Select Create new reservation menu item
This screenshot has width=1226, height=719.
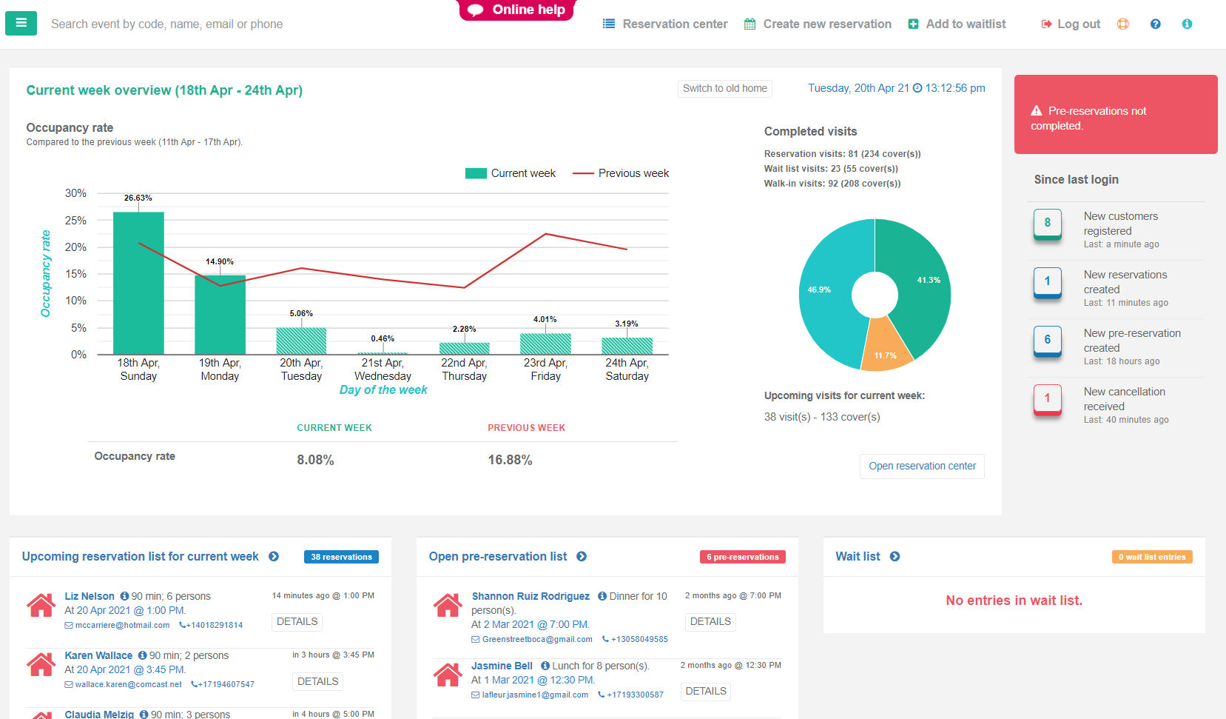(x=818, y=24)
